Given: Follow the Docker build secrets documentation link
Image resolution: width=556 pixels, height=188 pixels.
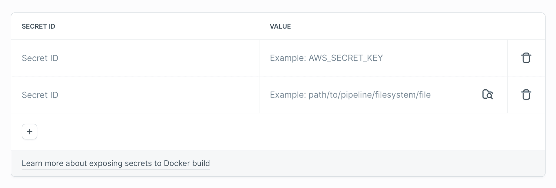Looking at the screenshot, I should (x=116, y=163).
